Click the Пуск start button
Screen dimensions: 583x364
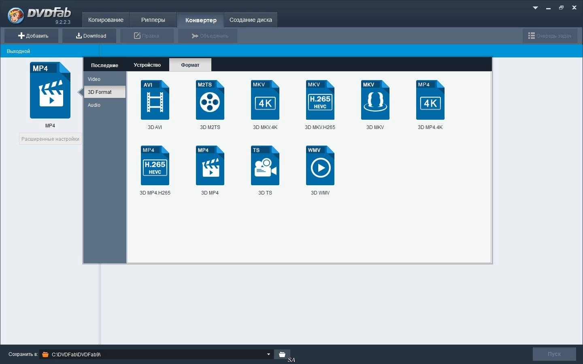[554, 354]
